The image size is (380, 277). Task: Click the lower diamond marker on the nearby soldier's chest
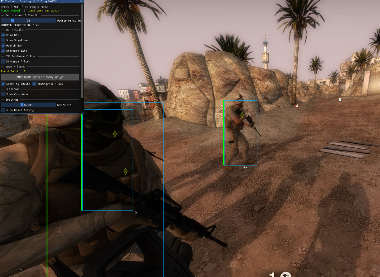(x=125, y=171)
